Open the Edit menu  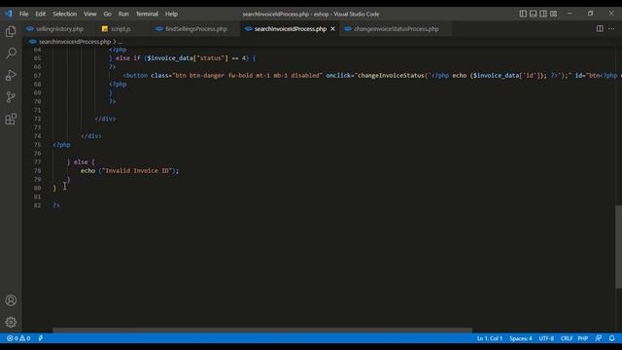pyautogui.click(x=41, y=14)
